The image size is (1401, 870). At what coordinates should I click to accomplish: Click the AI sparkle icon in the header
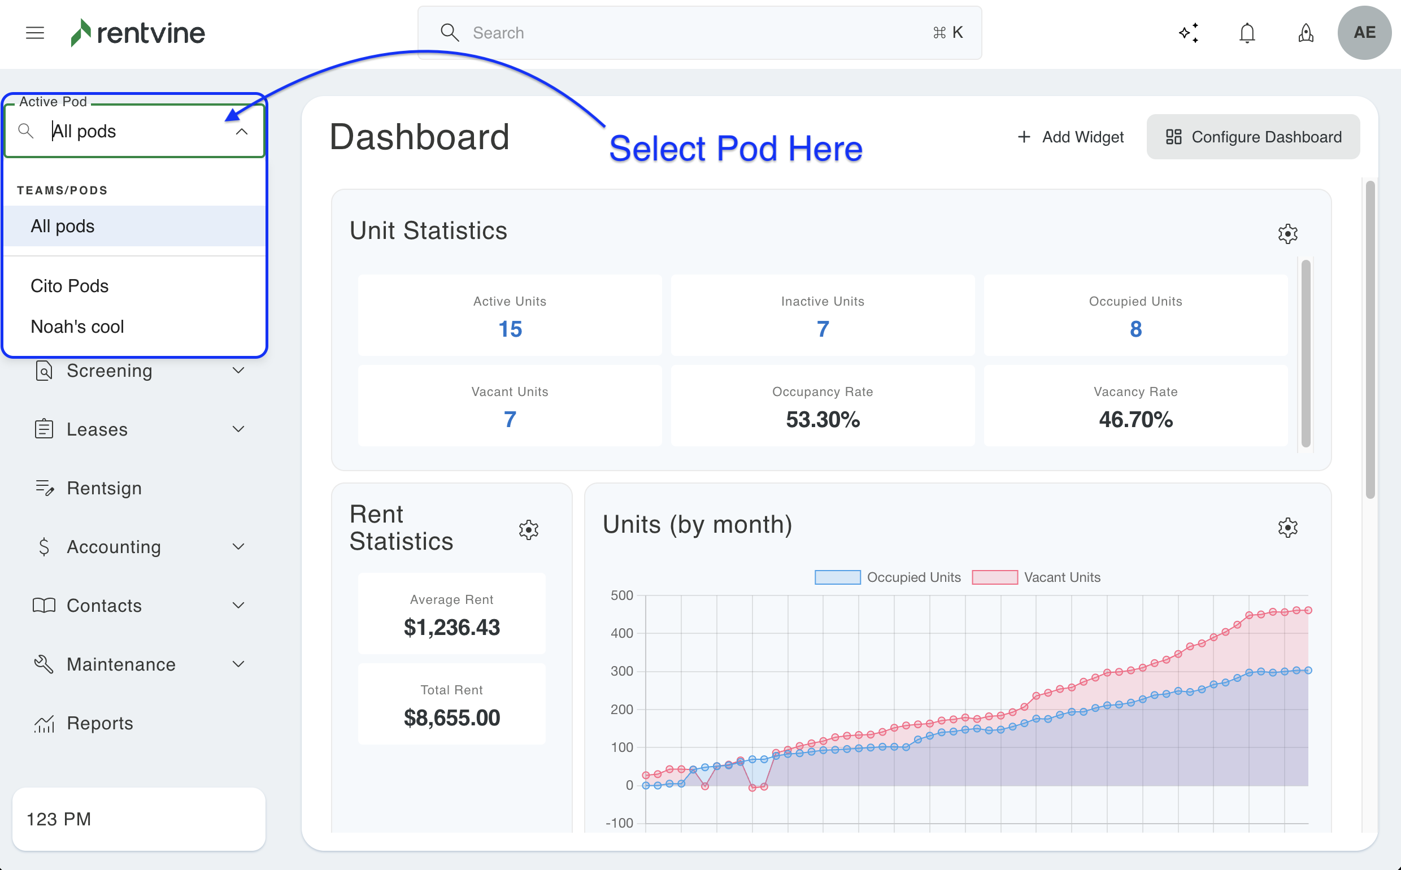[x=1189, y=33]
